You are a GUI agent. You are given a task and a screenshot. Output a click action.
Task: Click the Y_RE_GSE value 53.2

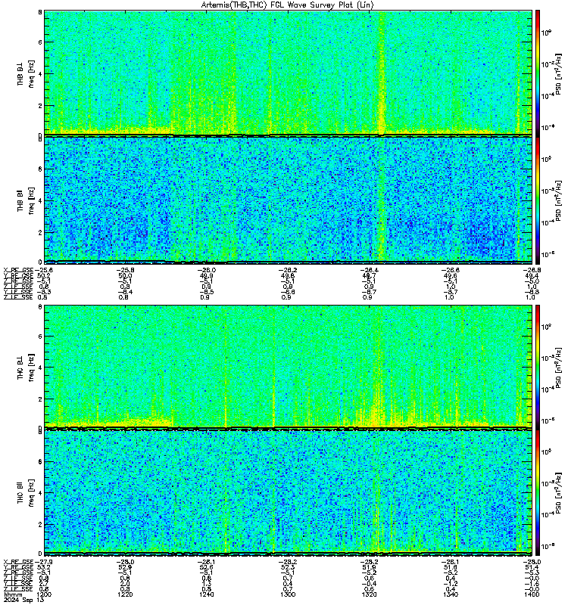click(x=44, y=567)
